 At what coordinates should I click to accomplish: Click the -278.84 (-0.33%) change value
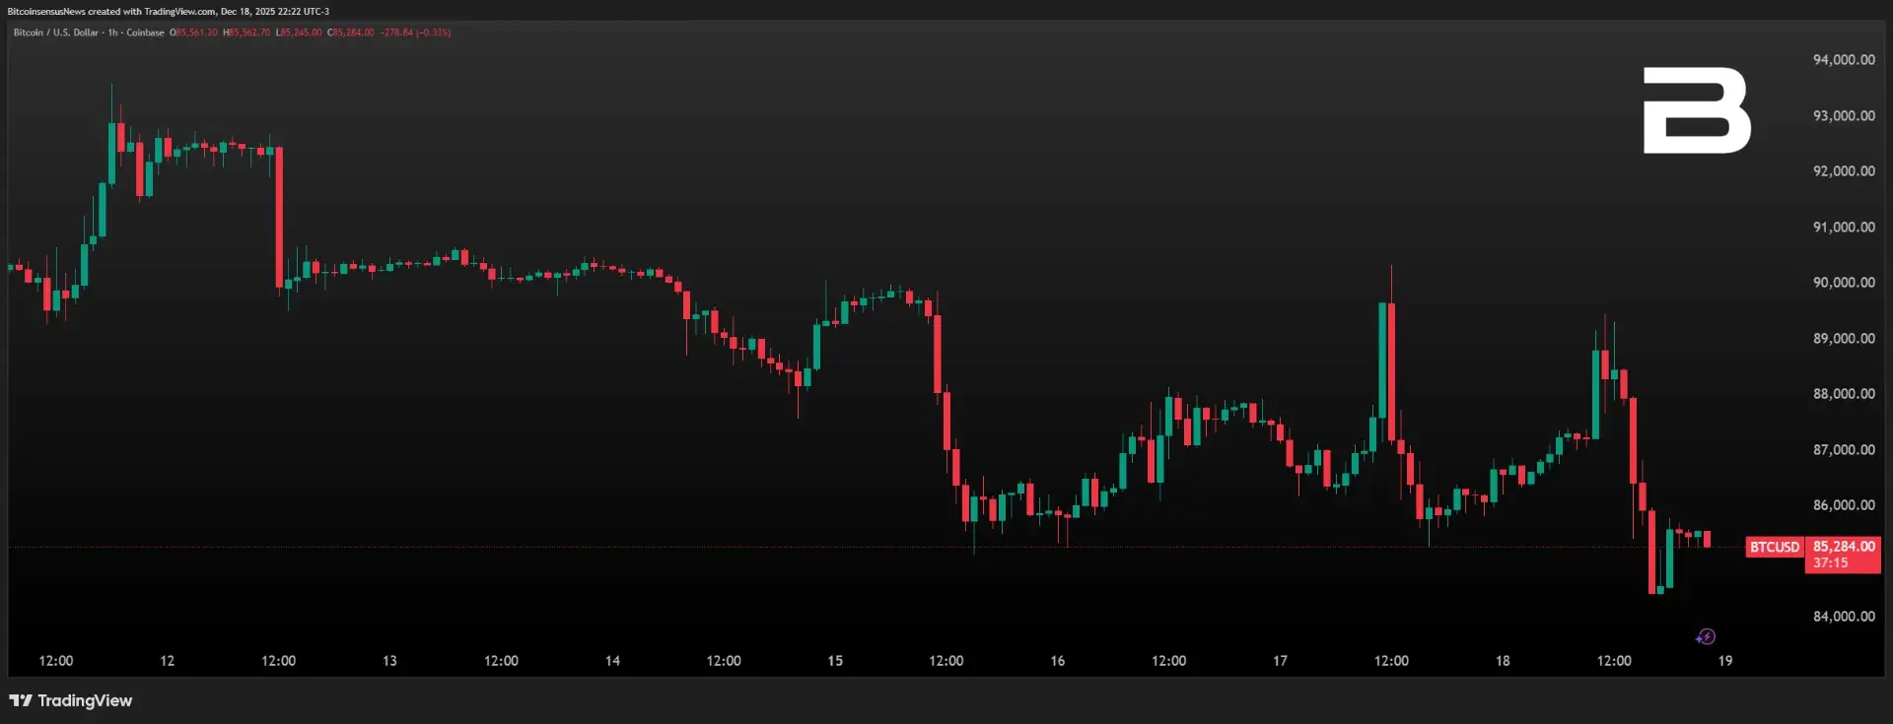[x=415, y=33]
